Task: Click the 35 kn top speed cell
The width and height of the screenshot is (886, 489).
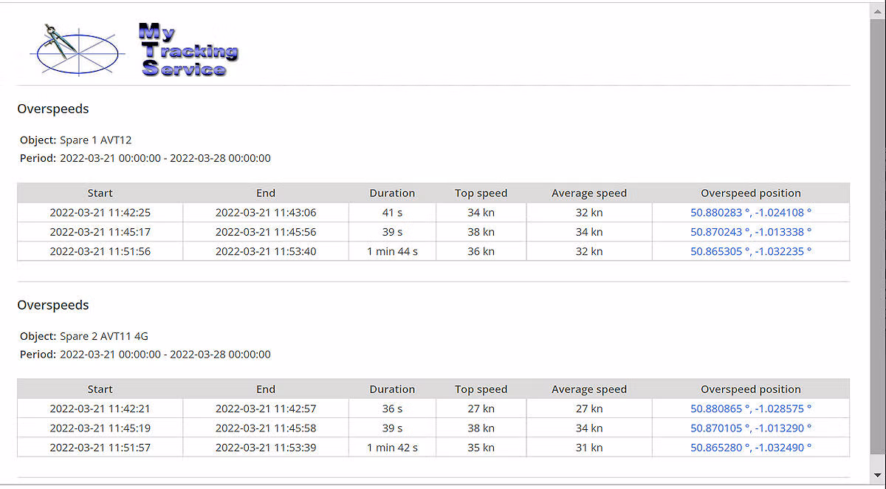Action: pyautogui.click(x=481, y=448)
